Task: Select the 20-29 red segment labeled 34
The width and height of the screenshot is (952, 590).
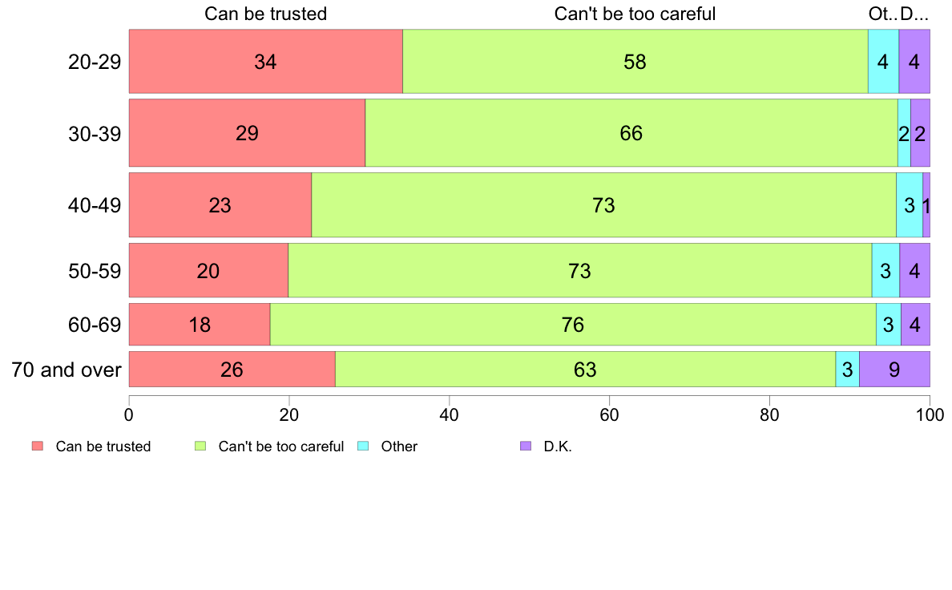Action: 266,62
